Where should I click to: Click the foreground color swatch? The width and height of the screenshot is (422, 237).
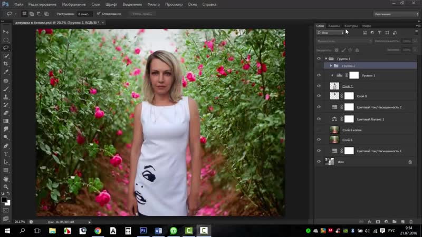pos(5,200)
